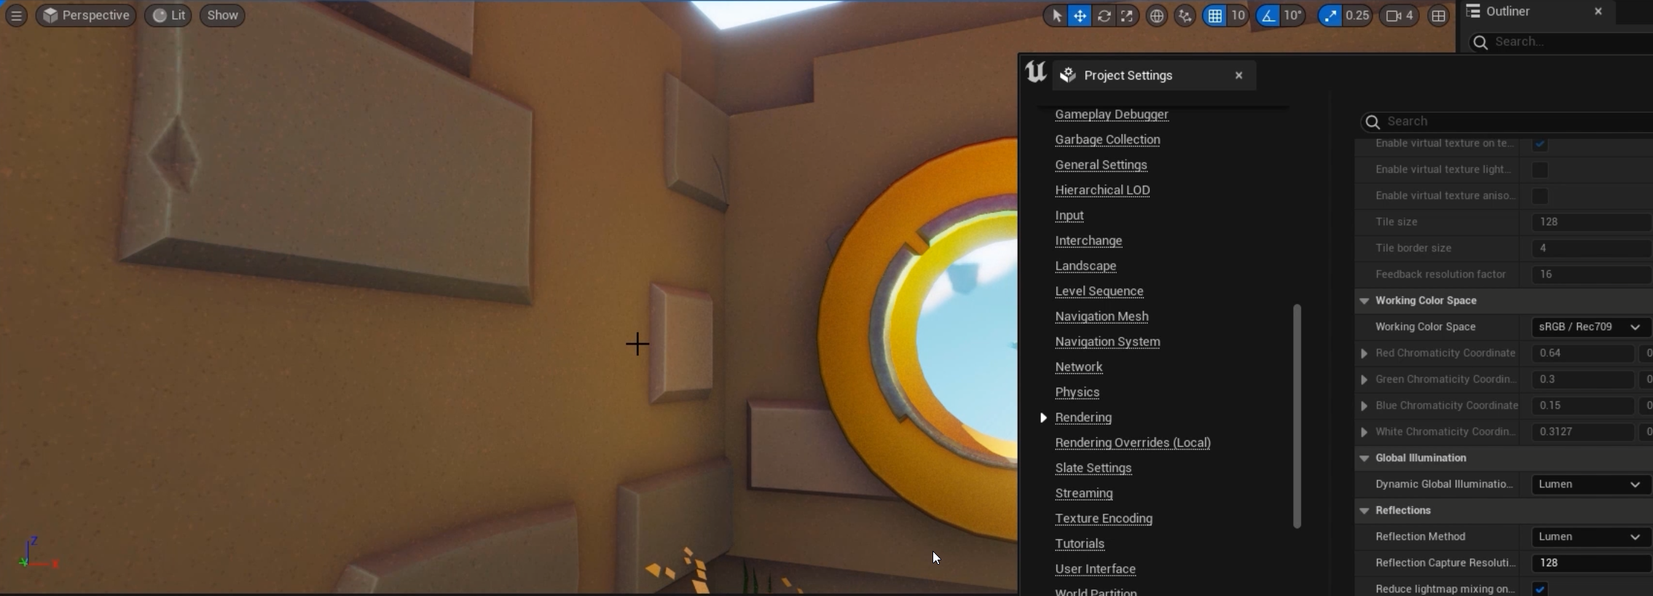Open the Show flags menu
This screenshot has height=596, width=1653.
tap(222, 15)
